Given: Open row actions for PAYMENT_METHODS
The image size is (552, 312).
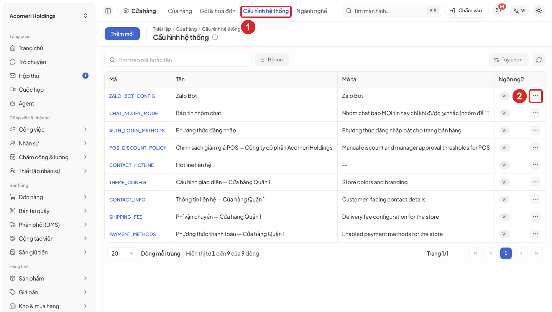Looking at the screenshot, I should coord(536,234).
